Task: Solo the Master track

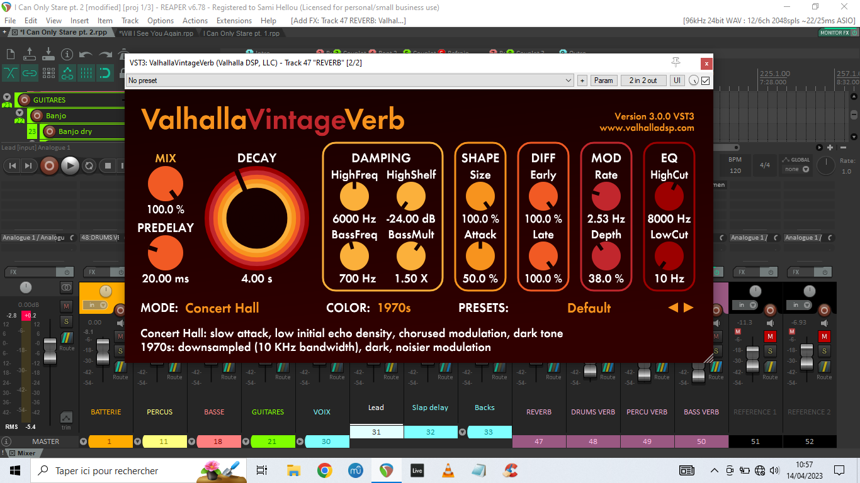Action: point(67,322)
